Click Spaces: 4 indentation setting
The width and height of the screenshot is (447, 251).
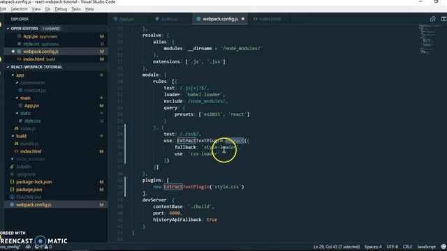[x=373, y=247]
